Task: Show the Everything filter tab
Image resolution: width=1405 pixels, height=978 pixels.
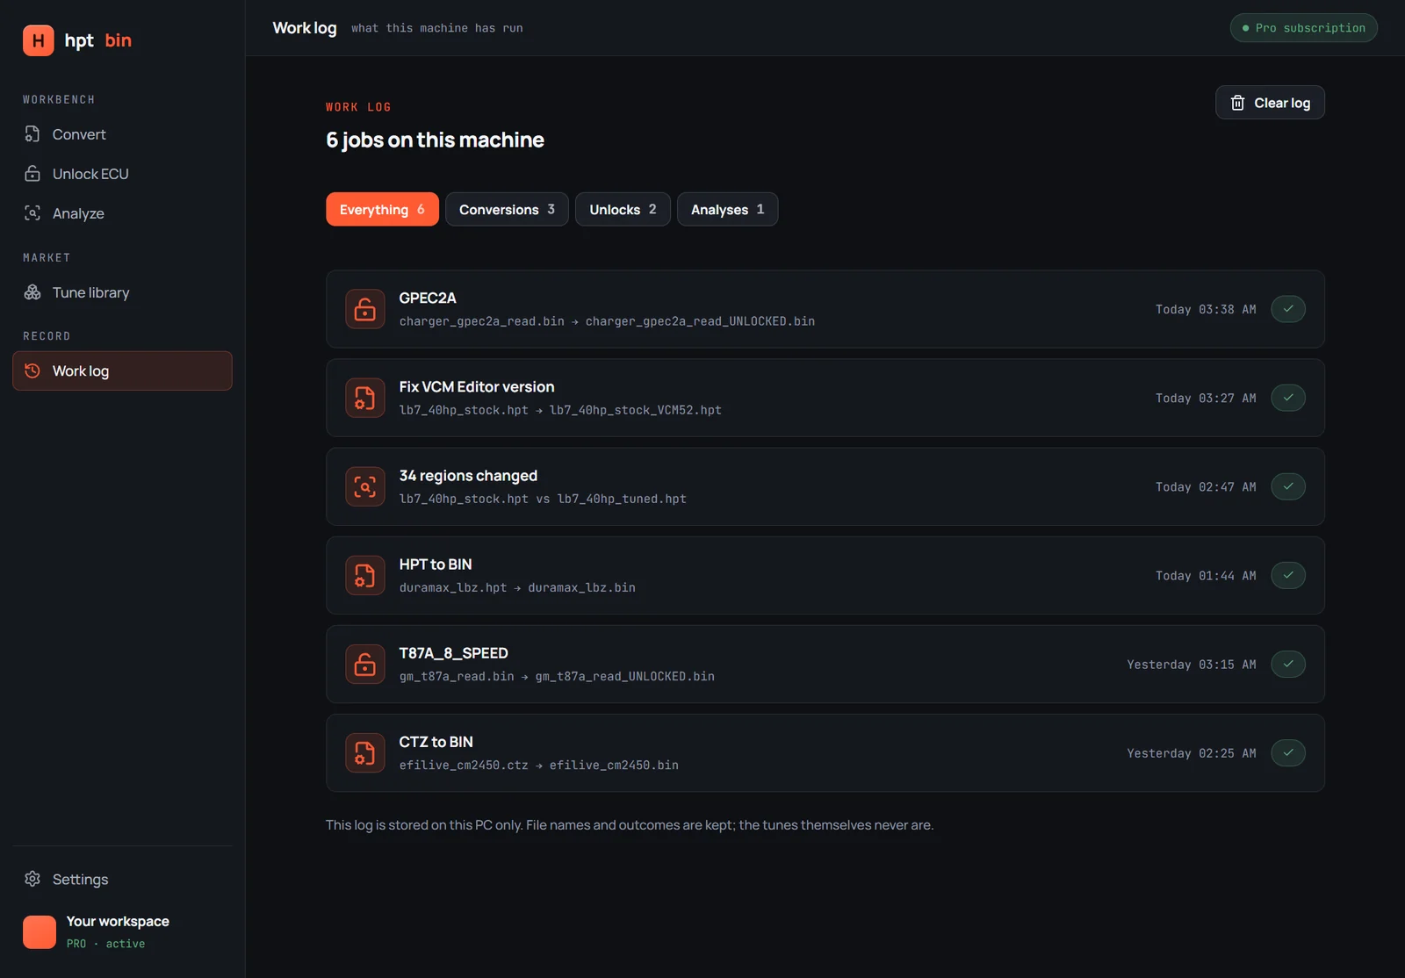Action: (382, 209)
